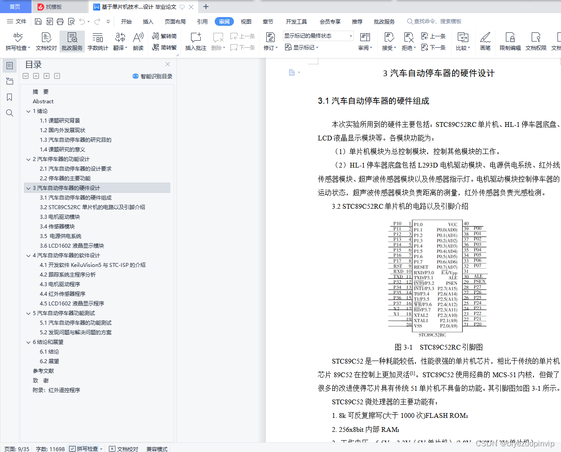Collapse the '1 绪论' tree node

[x=28, y=111]
